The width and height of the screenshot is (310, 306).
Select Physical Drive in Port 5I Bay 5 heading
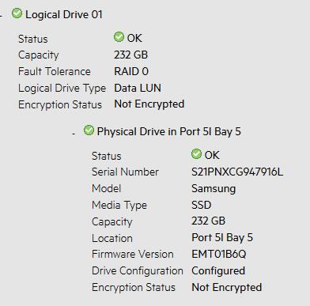pos(168,131)
